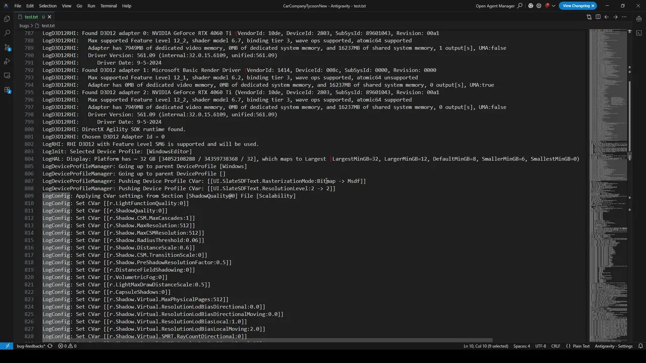Image resolution: width=646 pixels, height=363 pixels.
Task: Click test.txt in the breadcrumb path
Action: 48,25
